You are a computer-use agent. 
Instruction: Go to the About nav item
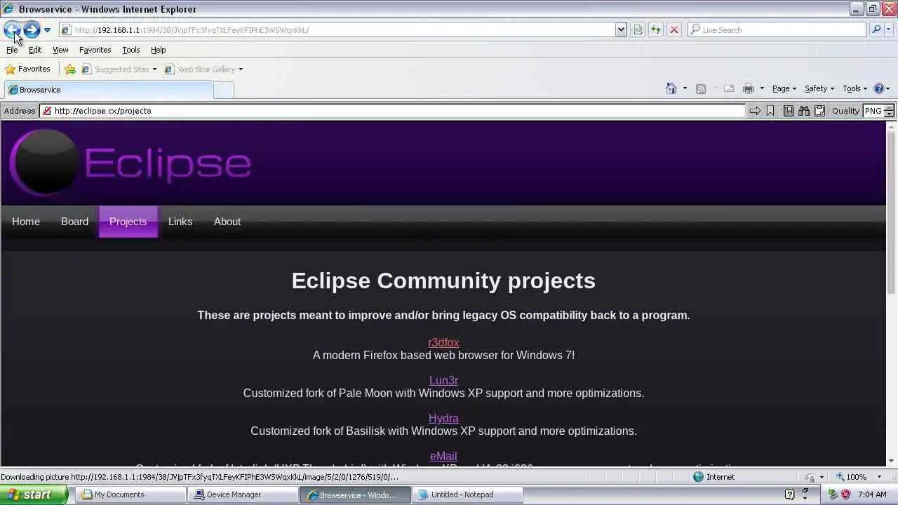tap(227, 222)
